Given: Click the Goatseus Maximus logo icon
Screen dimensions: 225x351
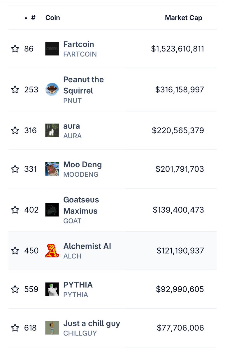Looking at the screenshot, I should (52, 210).
